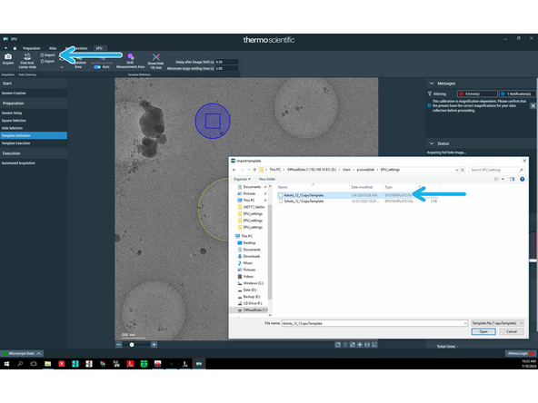Click the home icon left of Preparation tab
The image size is (538, 403).
(x=15, y=48)
